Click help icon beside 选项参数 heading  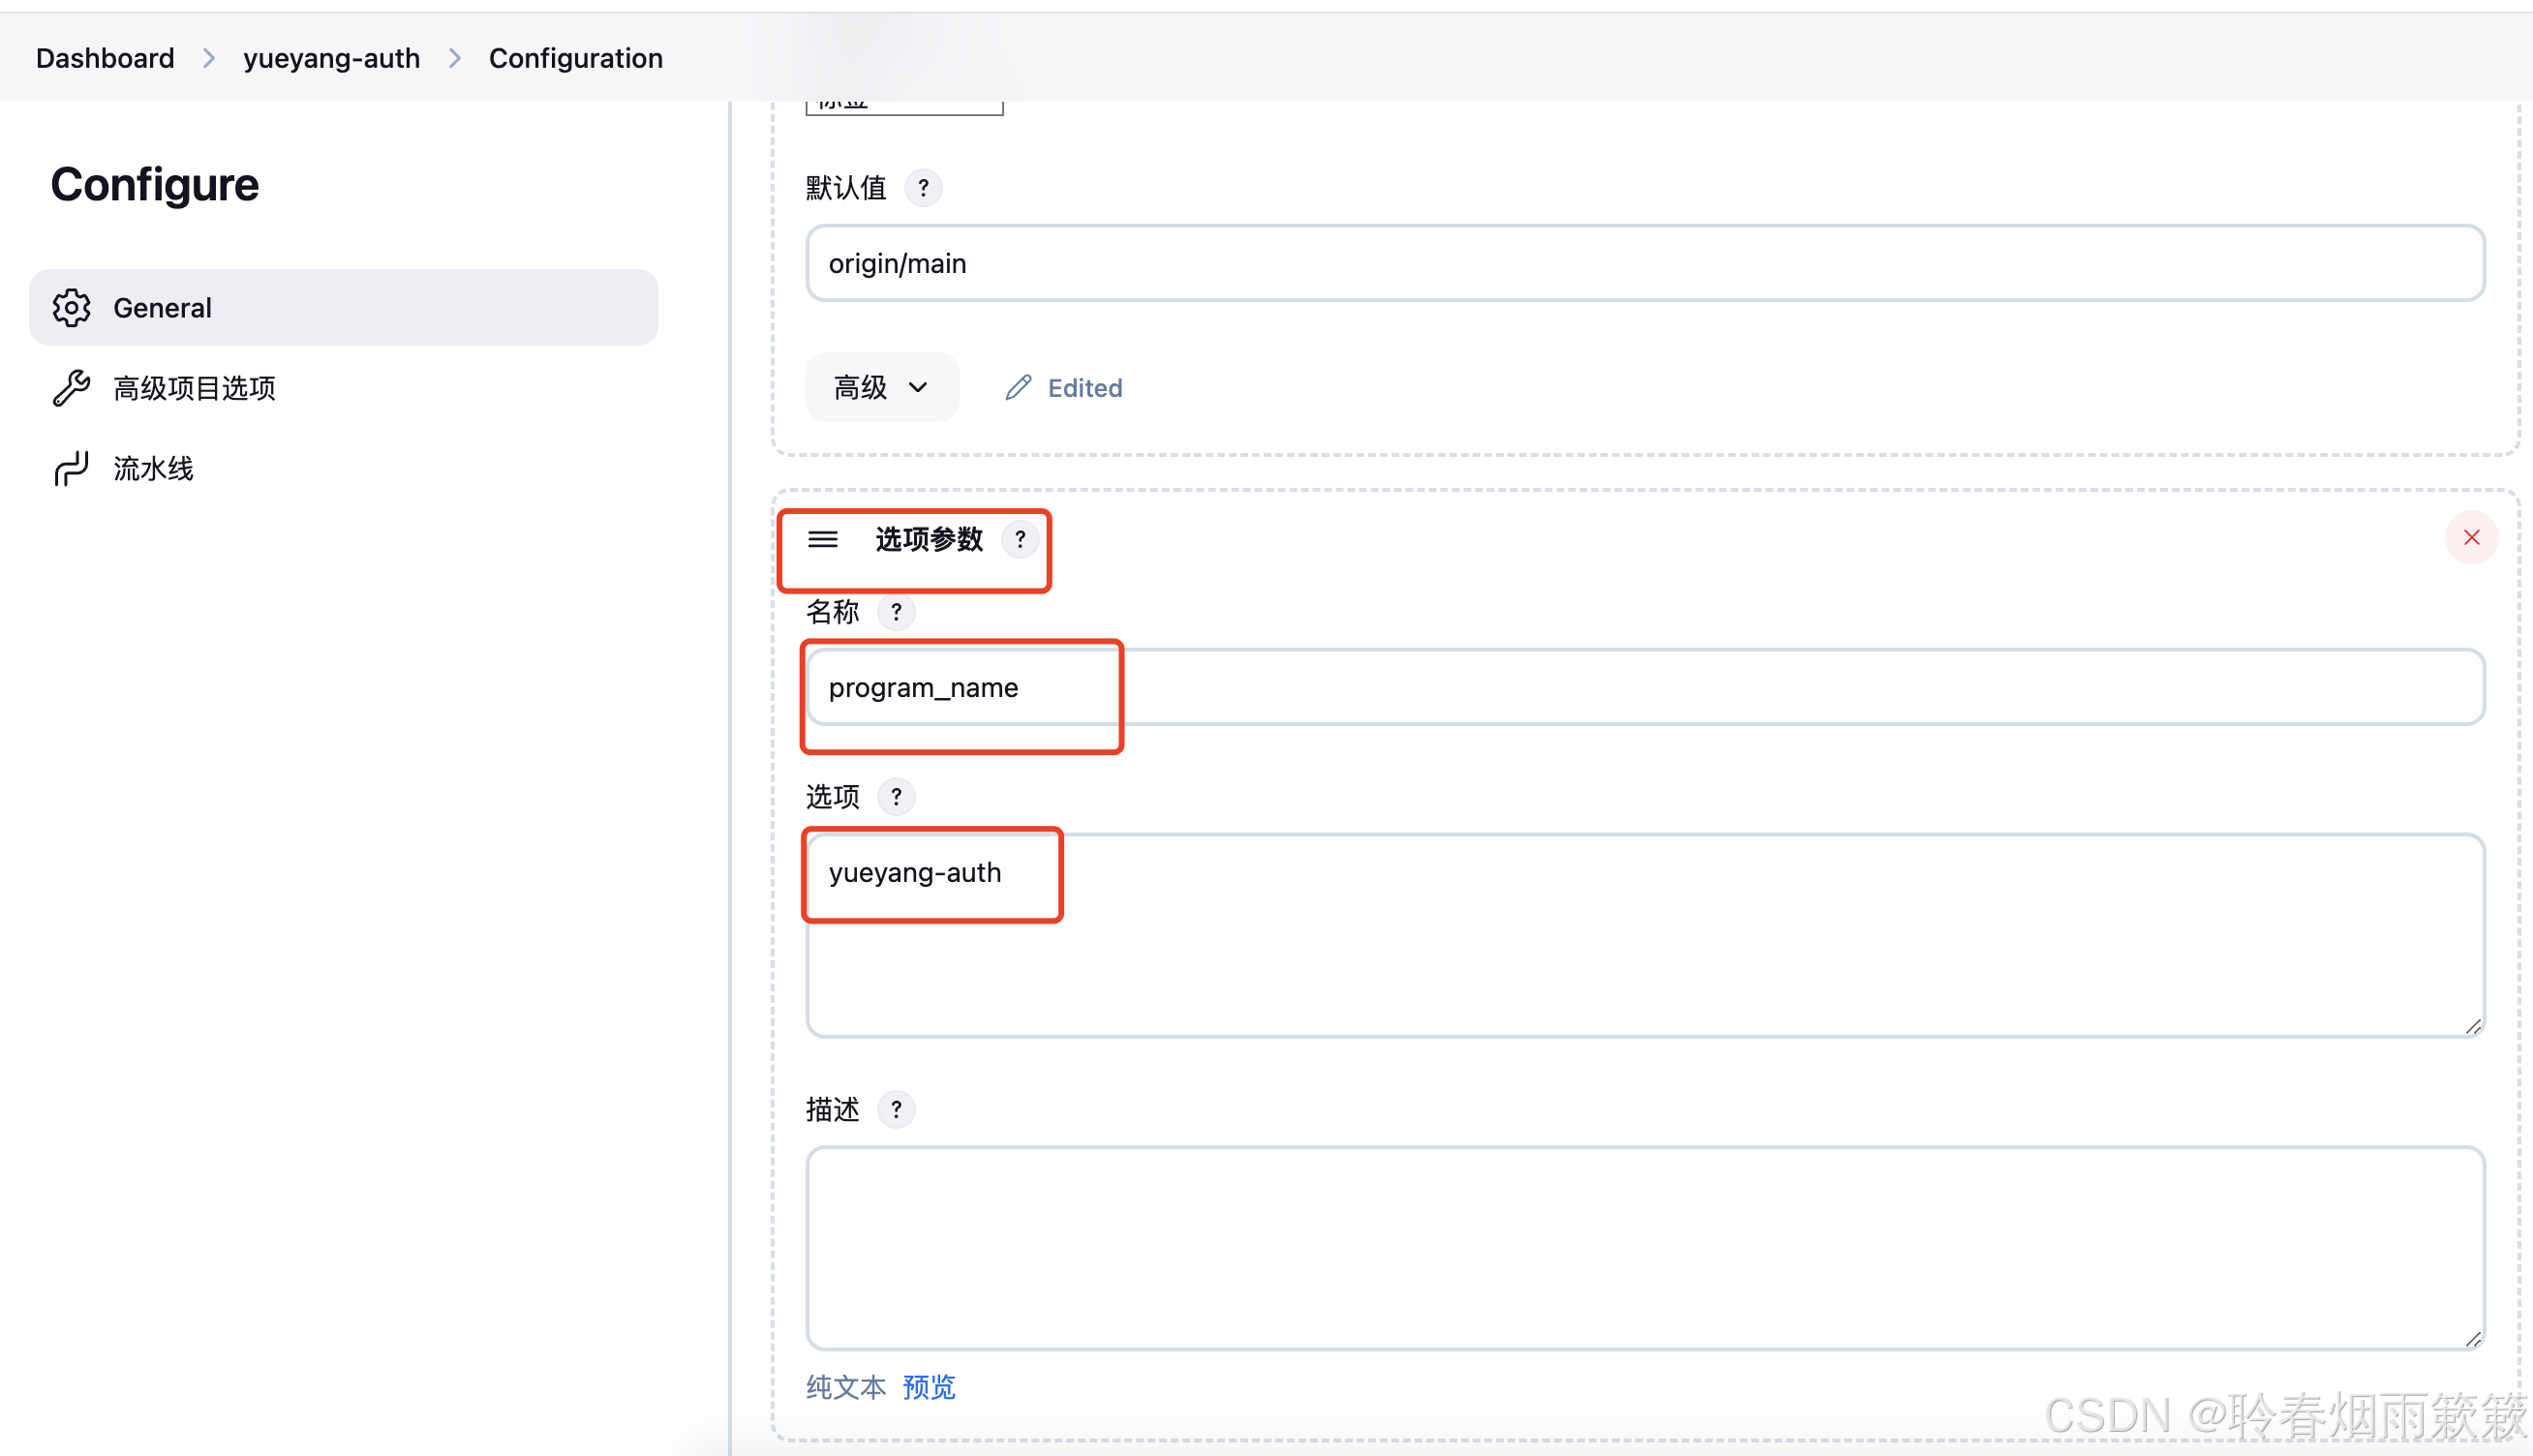pos(1019,539)
